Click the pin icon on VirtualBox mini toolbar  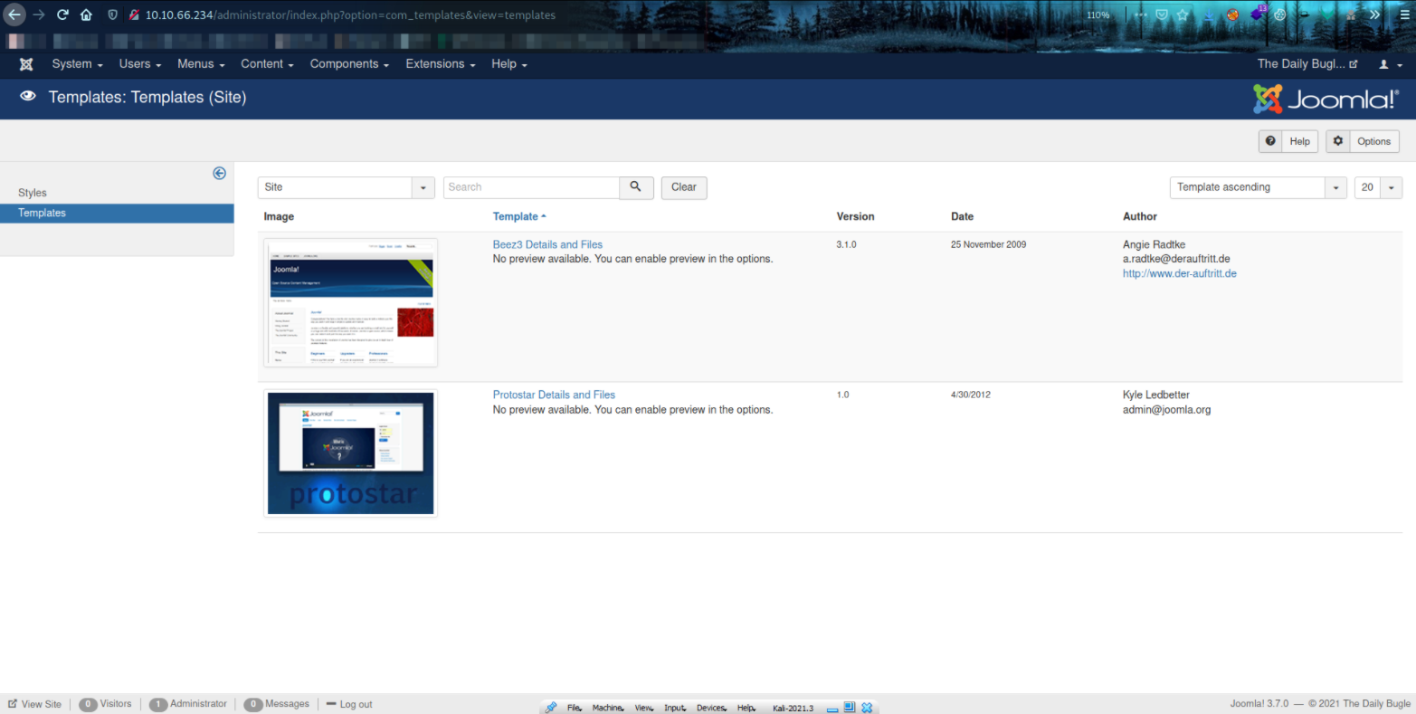click(x=551, y=708)
